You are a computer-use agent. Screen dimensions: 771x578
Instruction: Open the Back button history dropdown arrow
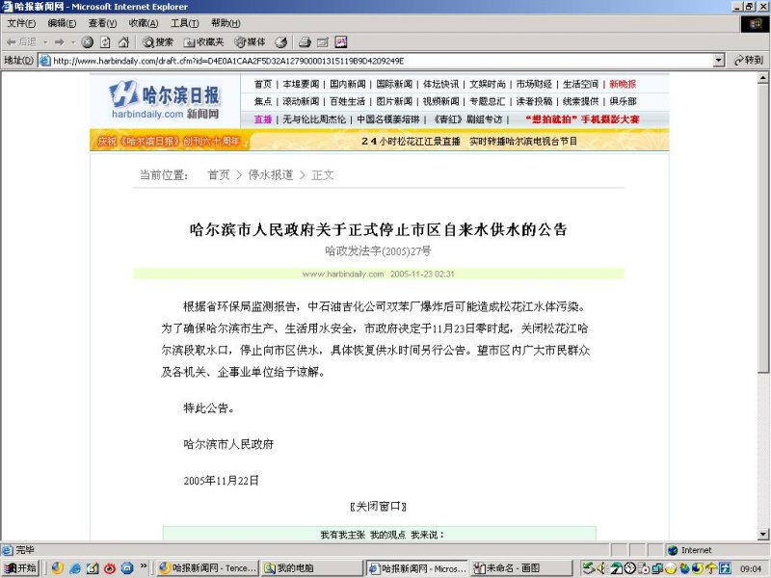44,42
